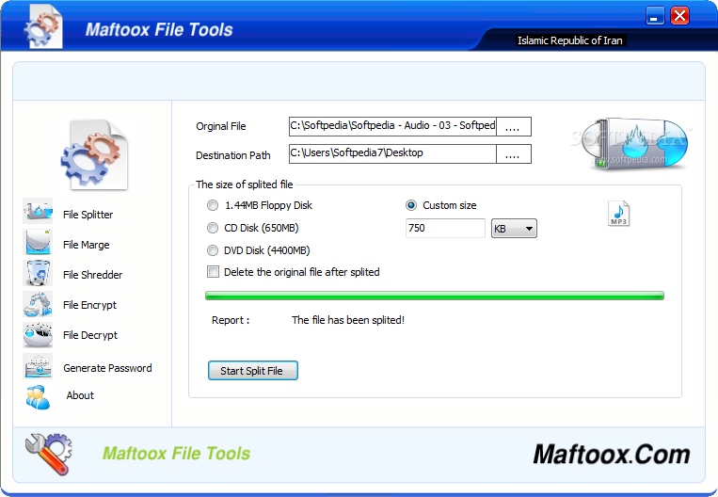Click 'The size of splited file' group label
718x497 pixels.
(244, 184)
